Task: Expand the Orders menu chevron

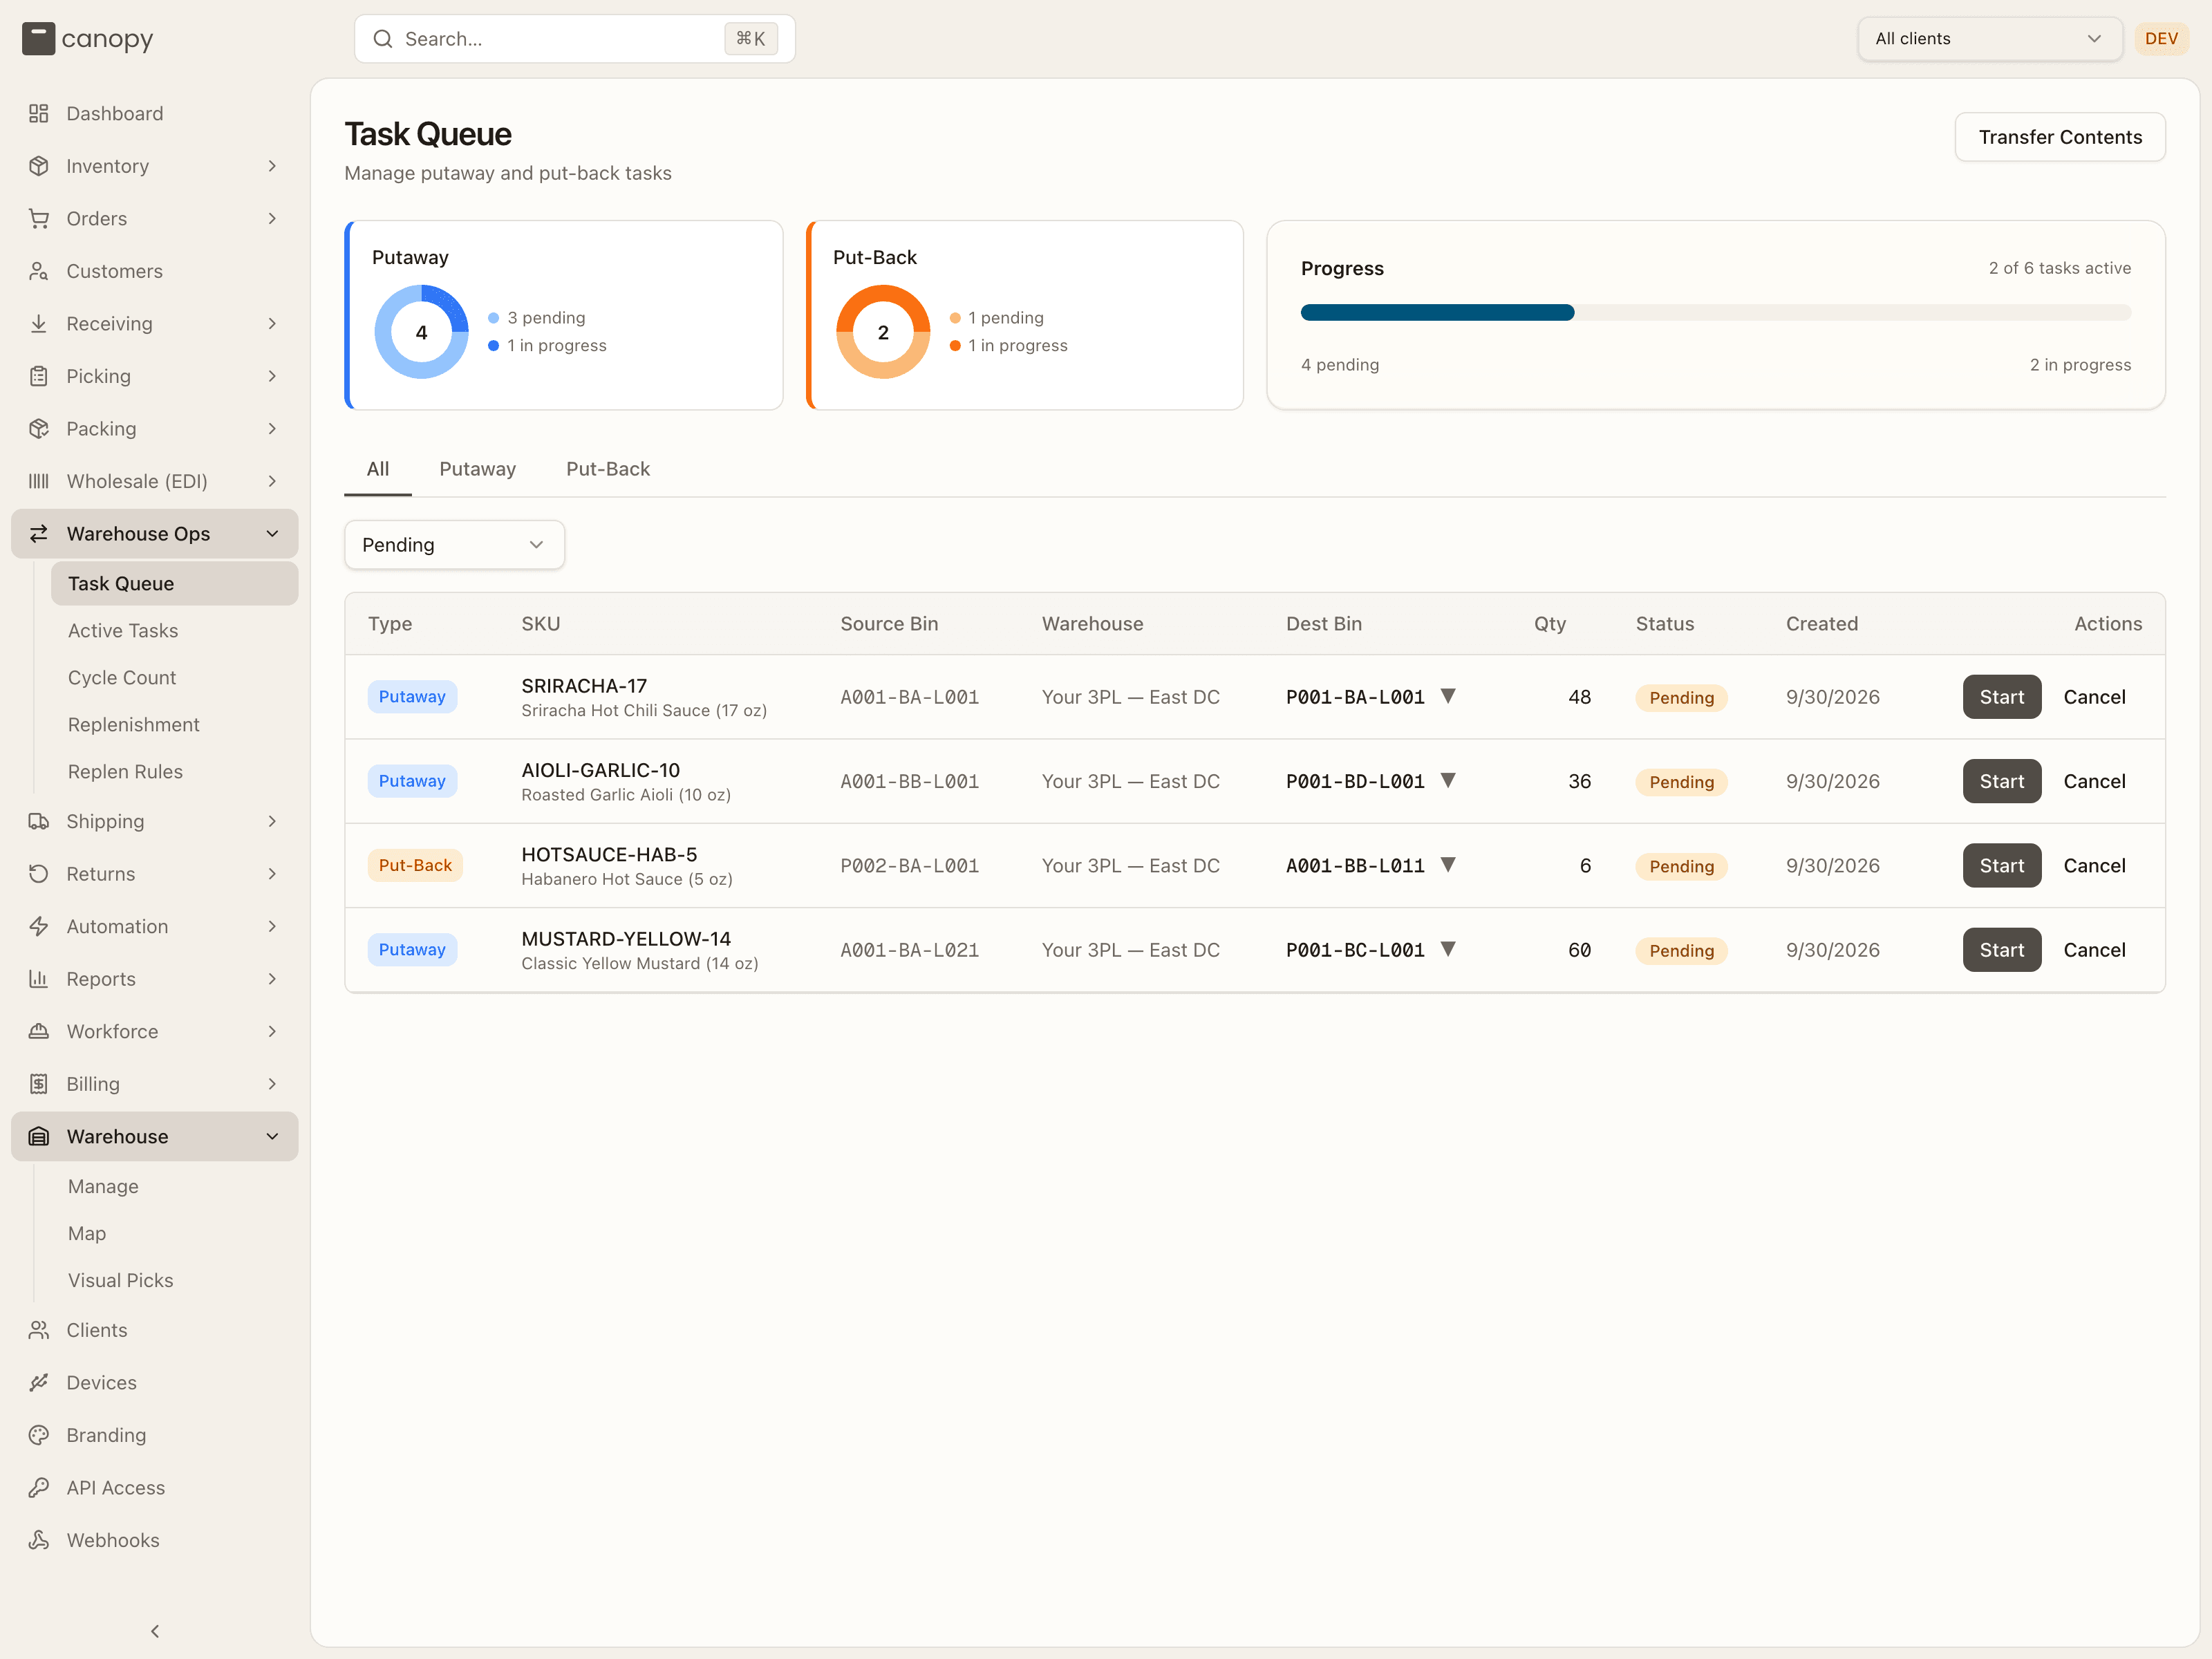Action: point(272,218)
